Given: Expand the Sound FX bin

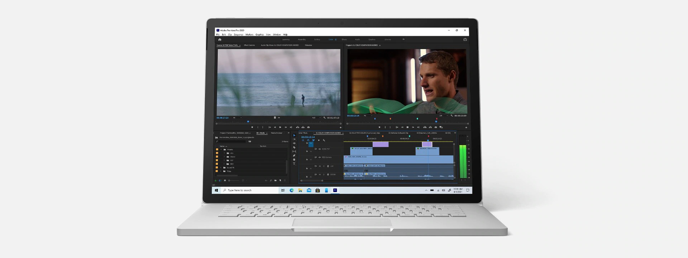Looking at the screenshot, I should 221,168.
